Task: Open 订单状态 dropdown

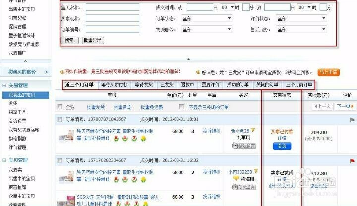Action: [x=206, y=18]
